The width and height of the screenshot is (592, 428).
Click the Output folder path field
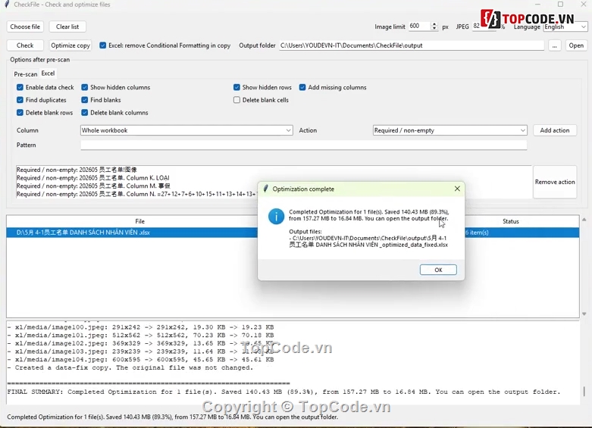[412, 45]
